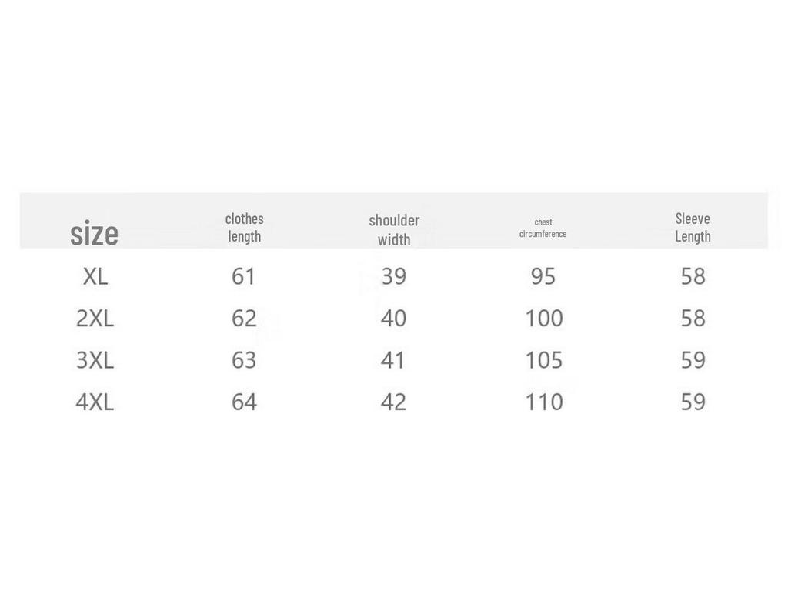Select shoulder width value 39
The width and height of the screenshot is (788, 591).
pos(394,276)
